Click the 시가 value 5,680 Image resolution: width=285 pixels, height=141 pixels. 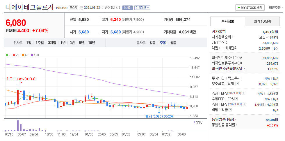point(84,32)
